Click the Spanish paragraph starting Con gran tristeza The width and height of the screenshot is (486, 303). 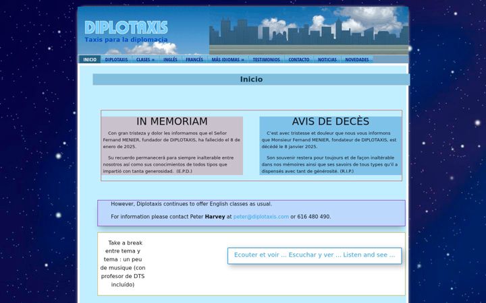click(x=171, y=140)
